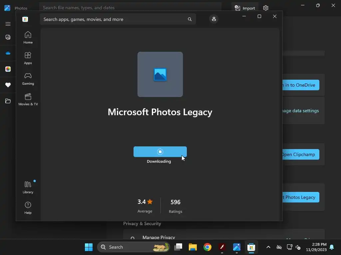Open Manage data settings link
341x255 pixels.
tap(301, 111)
